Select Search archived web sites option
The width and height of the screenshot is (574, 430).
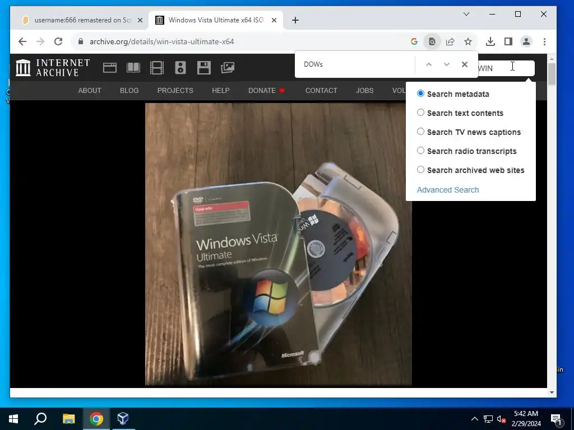[x=420, y=170]
